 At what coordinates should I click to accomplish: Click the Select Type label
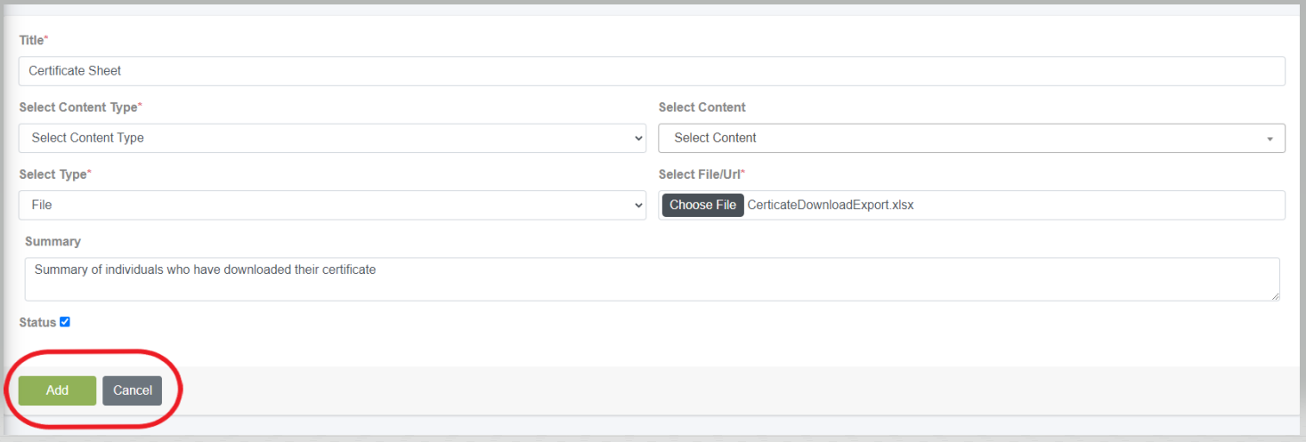click(53, 174)
